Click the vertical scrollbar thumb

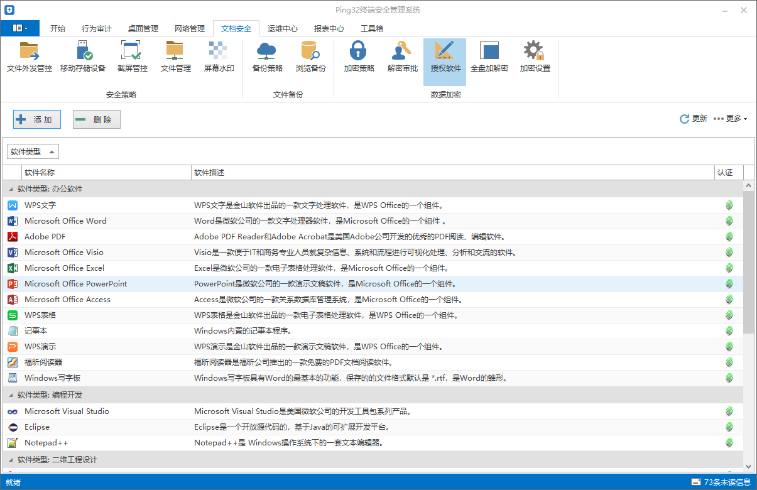[748, 262]
